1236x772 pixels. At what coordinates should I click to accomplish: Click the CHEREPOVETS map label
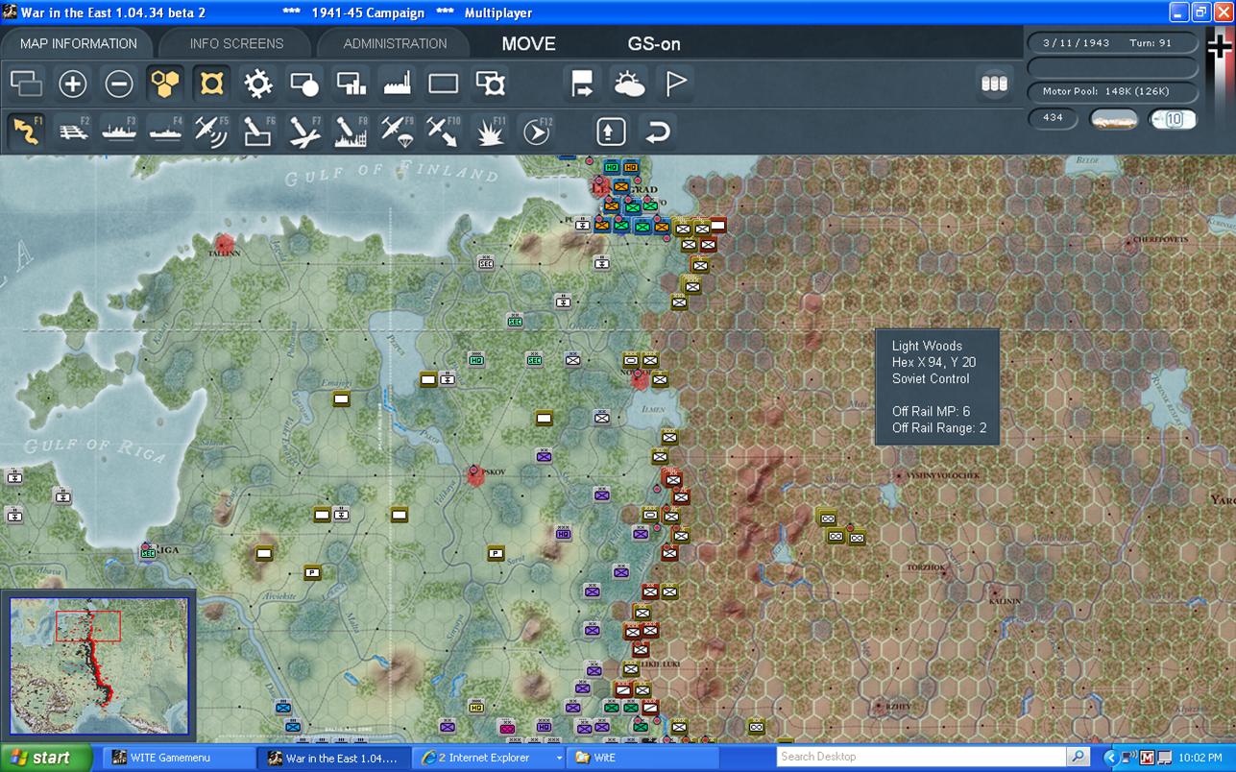point(1160,239)
